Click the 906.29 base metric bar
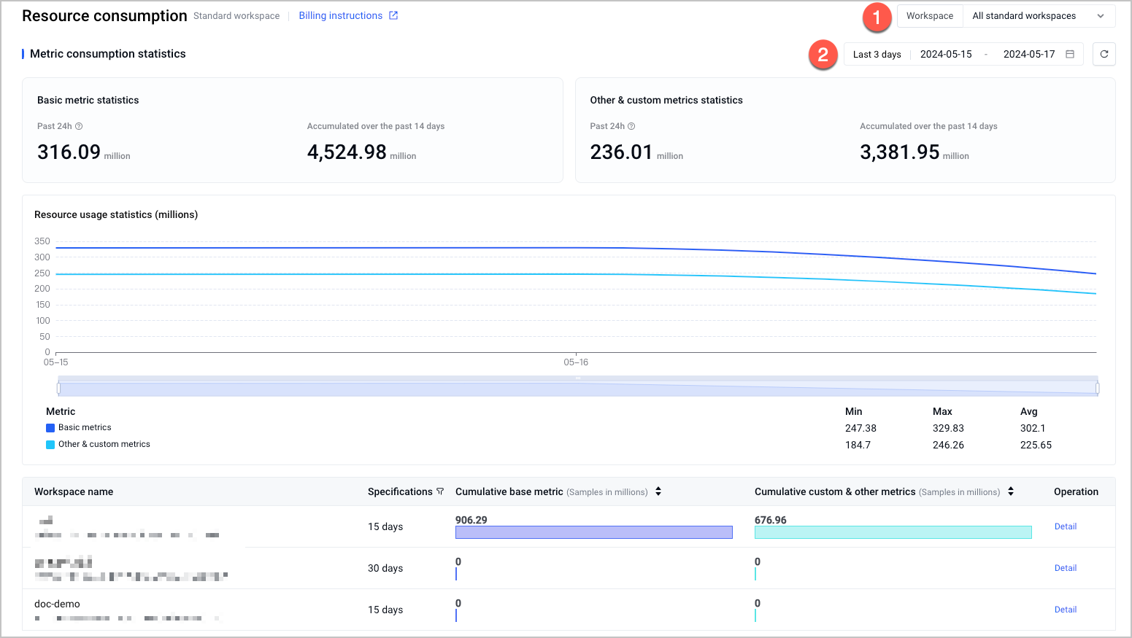Image resolution: width=1132 pixels, height=638 pixels. pos(594,532)
